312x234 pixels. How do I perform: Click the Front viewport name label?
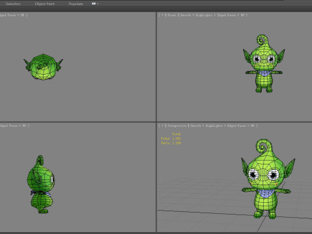[172, 15]
